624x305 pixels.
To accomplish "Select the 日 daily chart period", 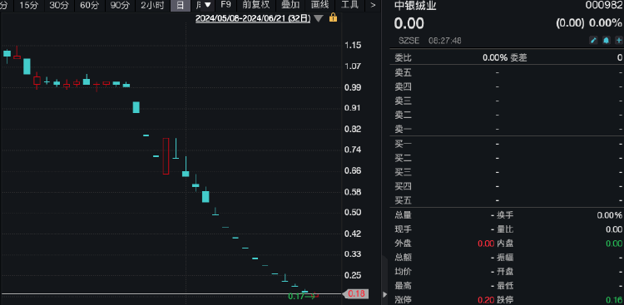I will pyautogui.click(x=181, y=5).
